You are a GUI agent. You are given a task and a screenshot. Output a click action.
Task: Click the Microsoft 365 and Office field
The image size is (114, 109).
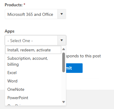pyautogui.click(x=31, y=14)
